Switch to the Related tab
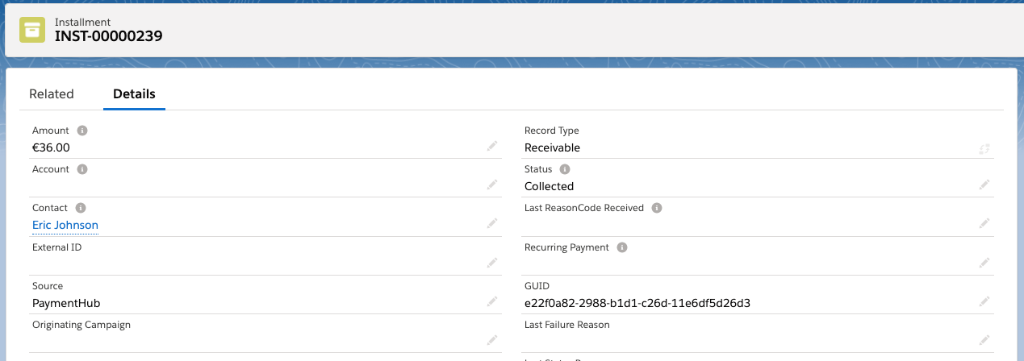1024x361 pixels. click(52, 94)
